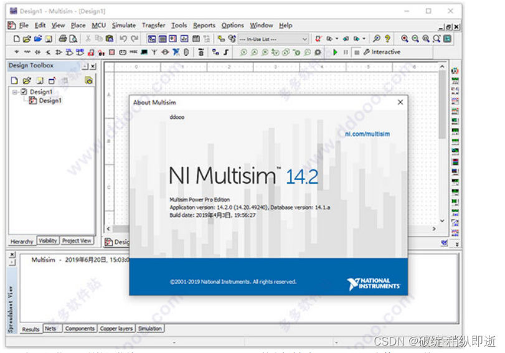Follow the ni.com/multisim link
Viewport: 505px width, 353px height.
[367, 134]
